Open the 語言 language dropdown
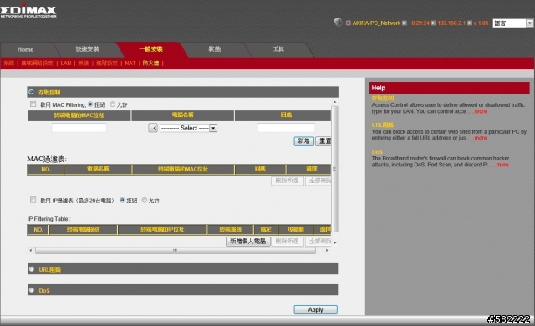 pos(512,23)
